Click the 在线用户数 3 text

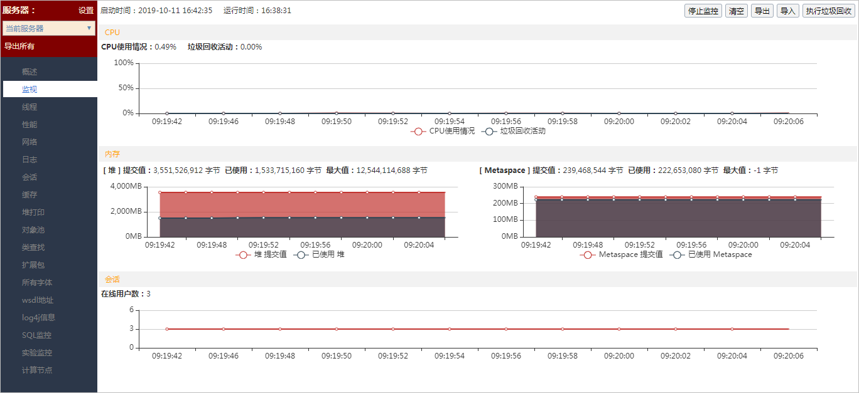pos(126,294)
